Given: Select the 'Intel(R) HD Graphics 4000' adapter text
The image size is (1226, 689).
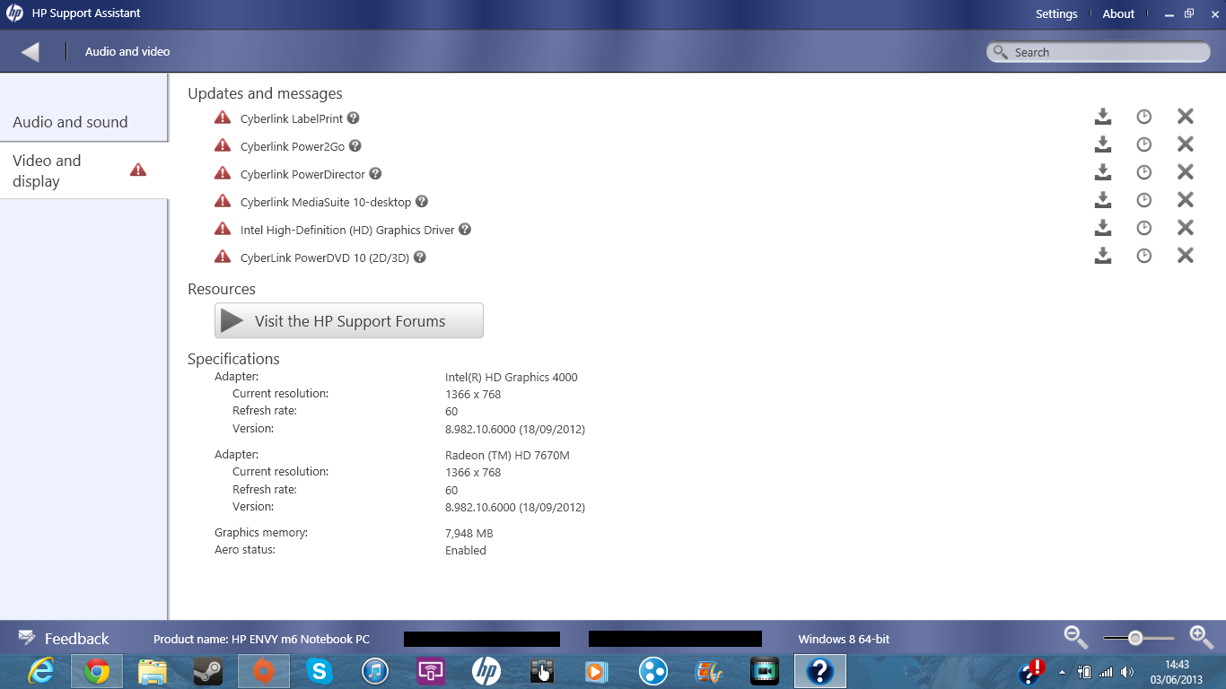Looking at the screenshot, I should (x=512, y=377).
